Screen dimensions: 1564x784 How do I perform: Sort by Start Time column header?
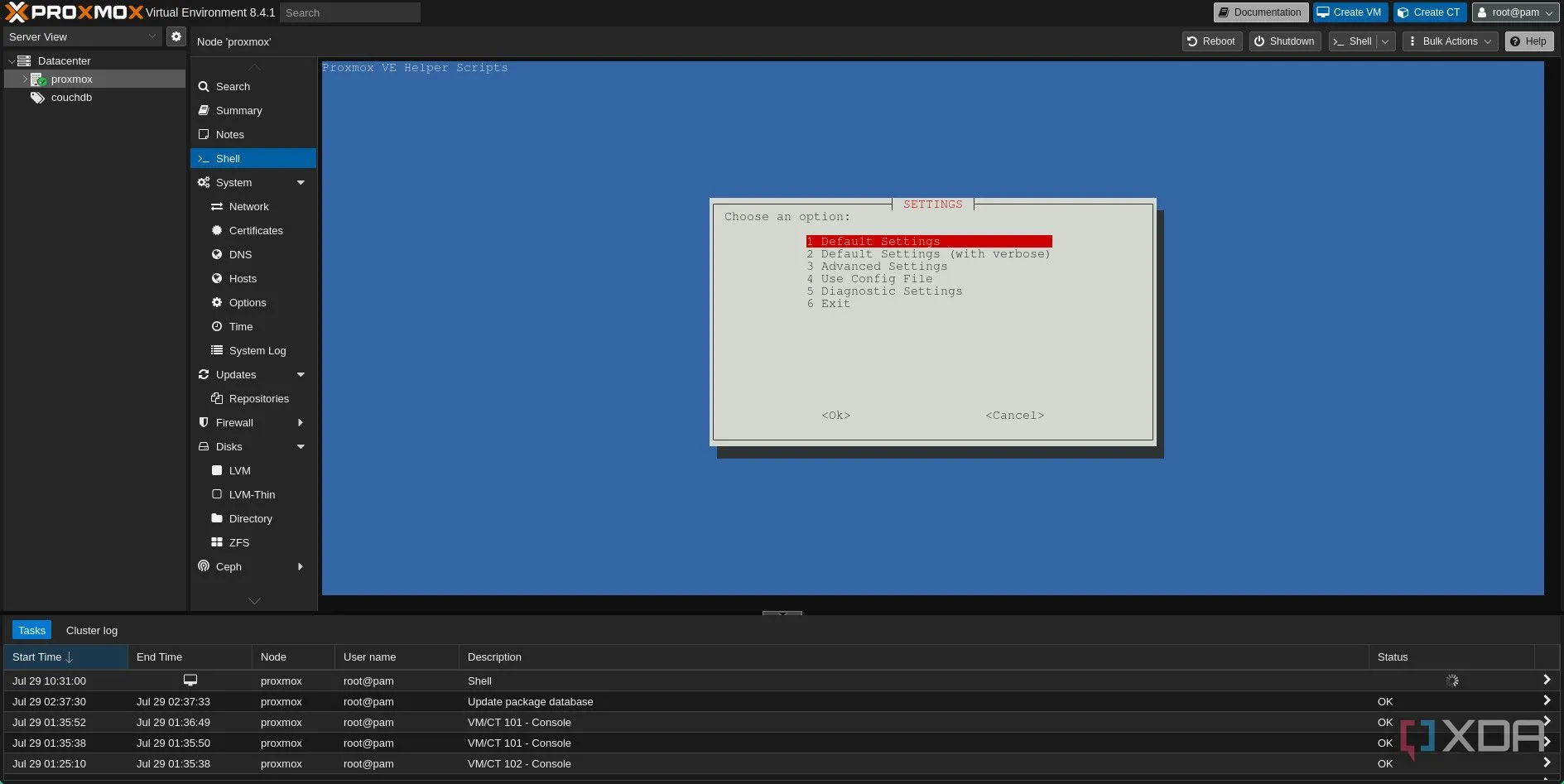tap(65, 657)
